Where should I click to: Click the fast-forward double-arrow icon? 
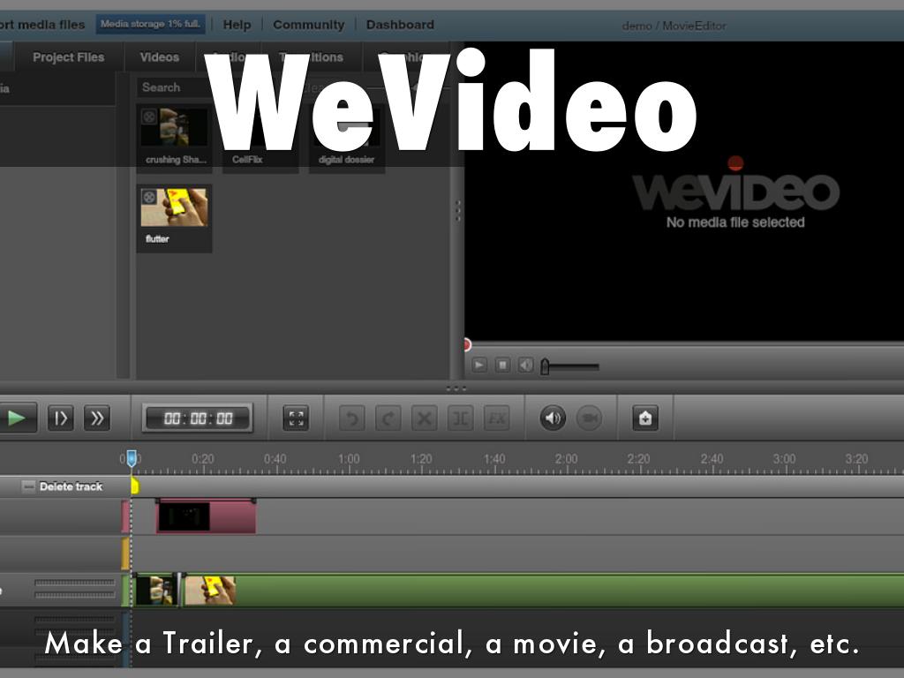[x=96, y=418]
